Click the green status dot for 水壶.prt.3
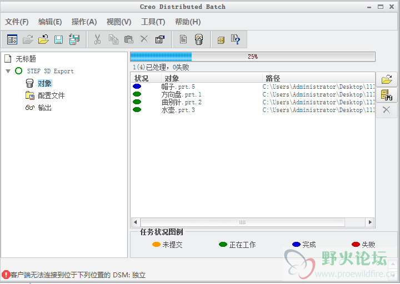Image resolution: width=400 pixels, height=284 pixels. point(137,109)
